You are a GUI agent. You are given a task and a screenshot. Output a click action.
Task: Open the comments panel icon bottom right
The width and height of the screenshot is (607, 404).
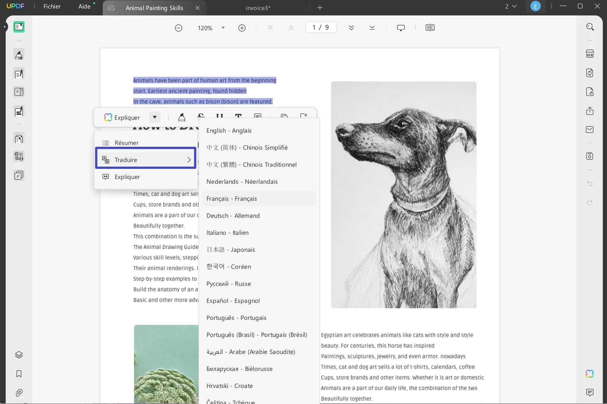click(590, 392)
